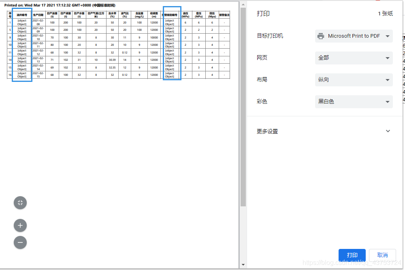Click the 报警备注 column header
The width and height of the screenshot is (405, 270).
[224, 15]
